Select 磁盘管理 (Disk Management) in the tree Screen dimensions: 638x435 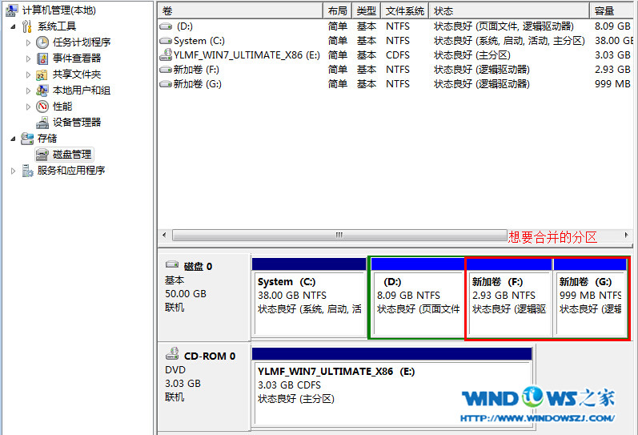click(x=72, y=155)
